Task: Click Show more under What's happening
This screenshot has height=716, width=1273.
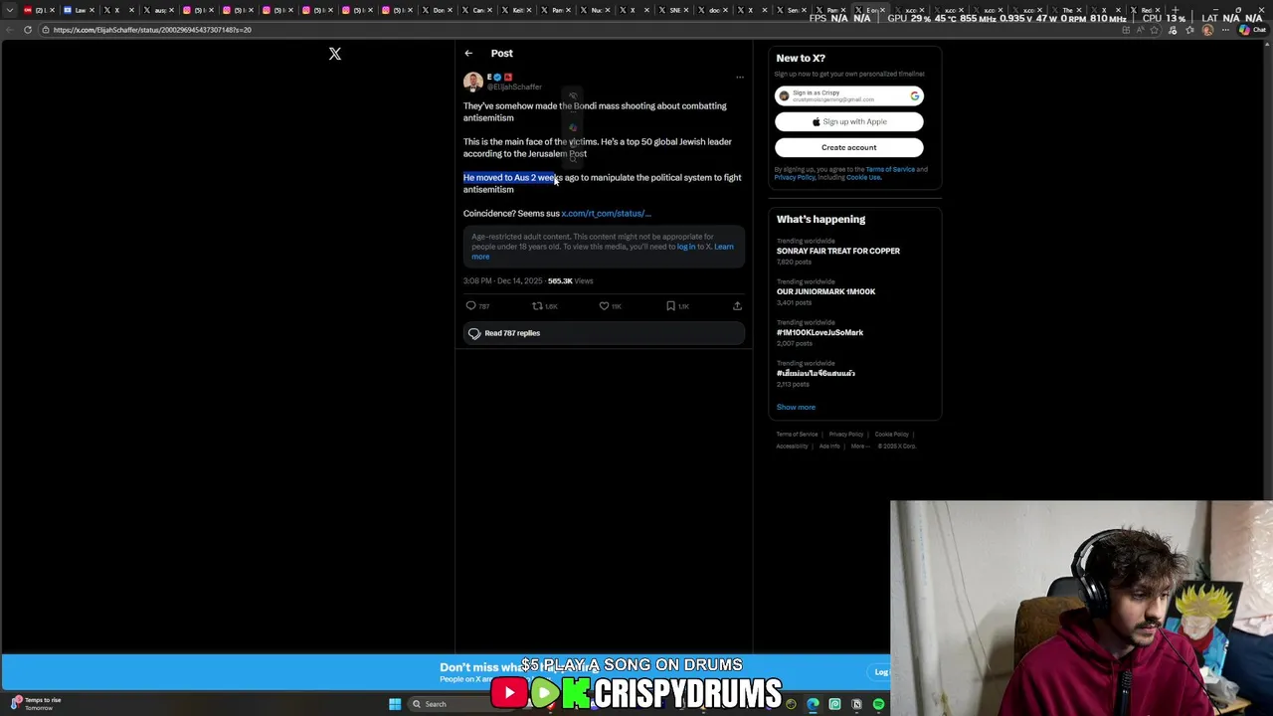Action: 796,408
